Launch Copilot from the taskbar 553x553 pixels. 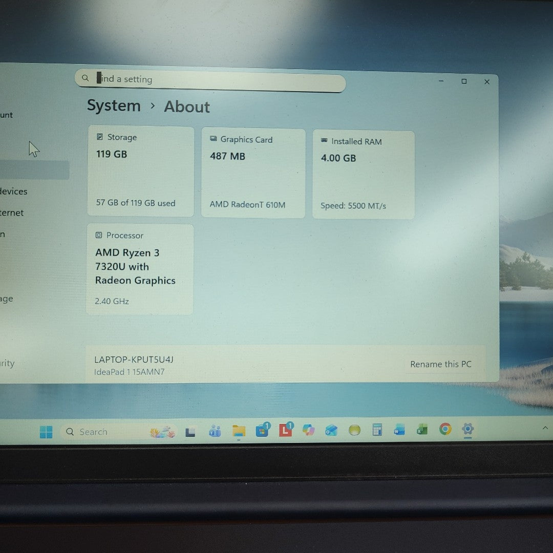(309, 430)
